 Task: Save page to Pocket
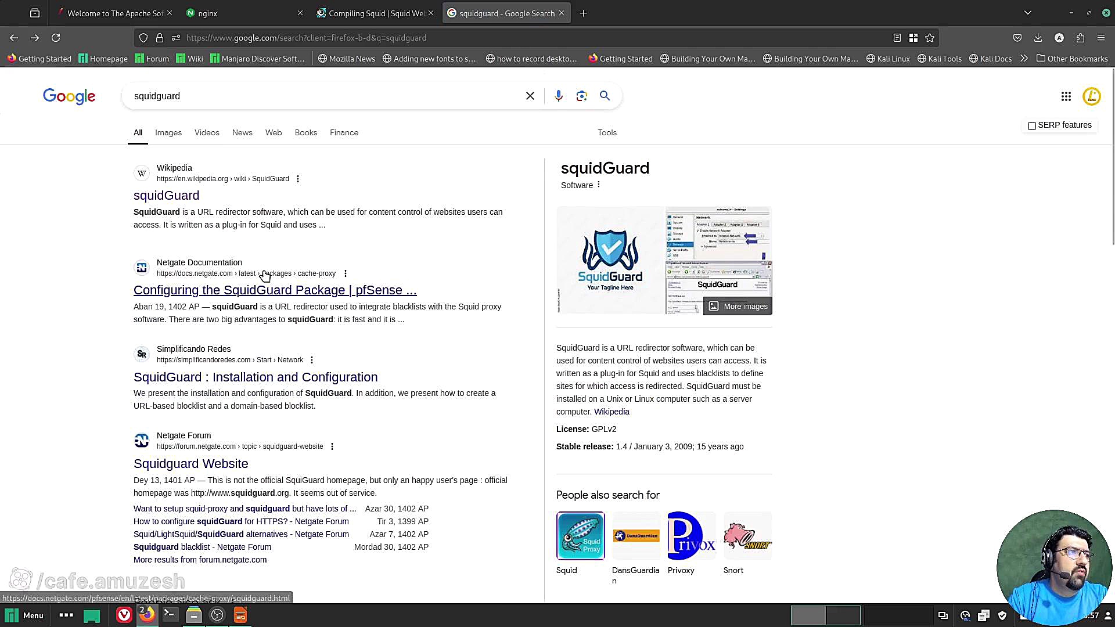(x=1017, y=38)
